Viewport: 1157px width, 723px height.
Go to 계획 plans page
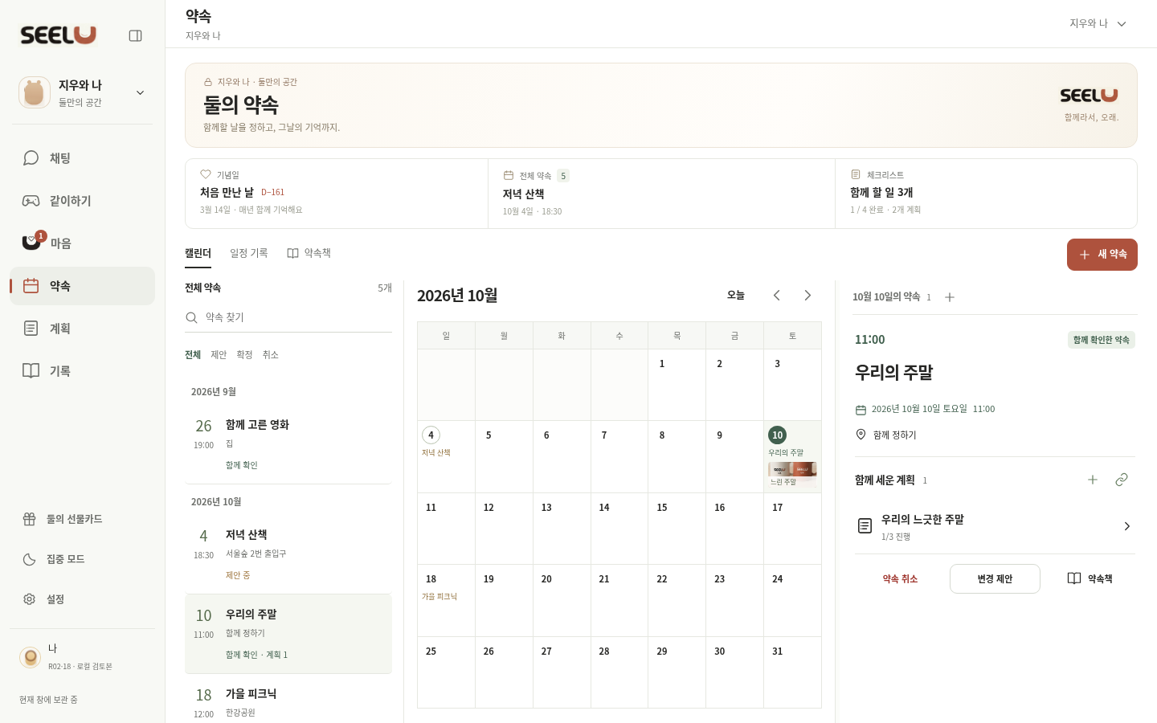point(82,329)
